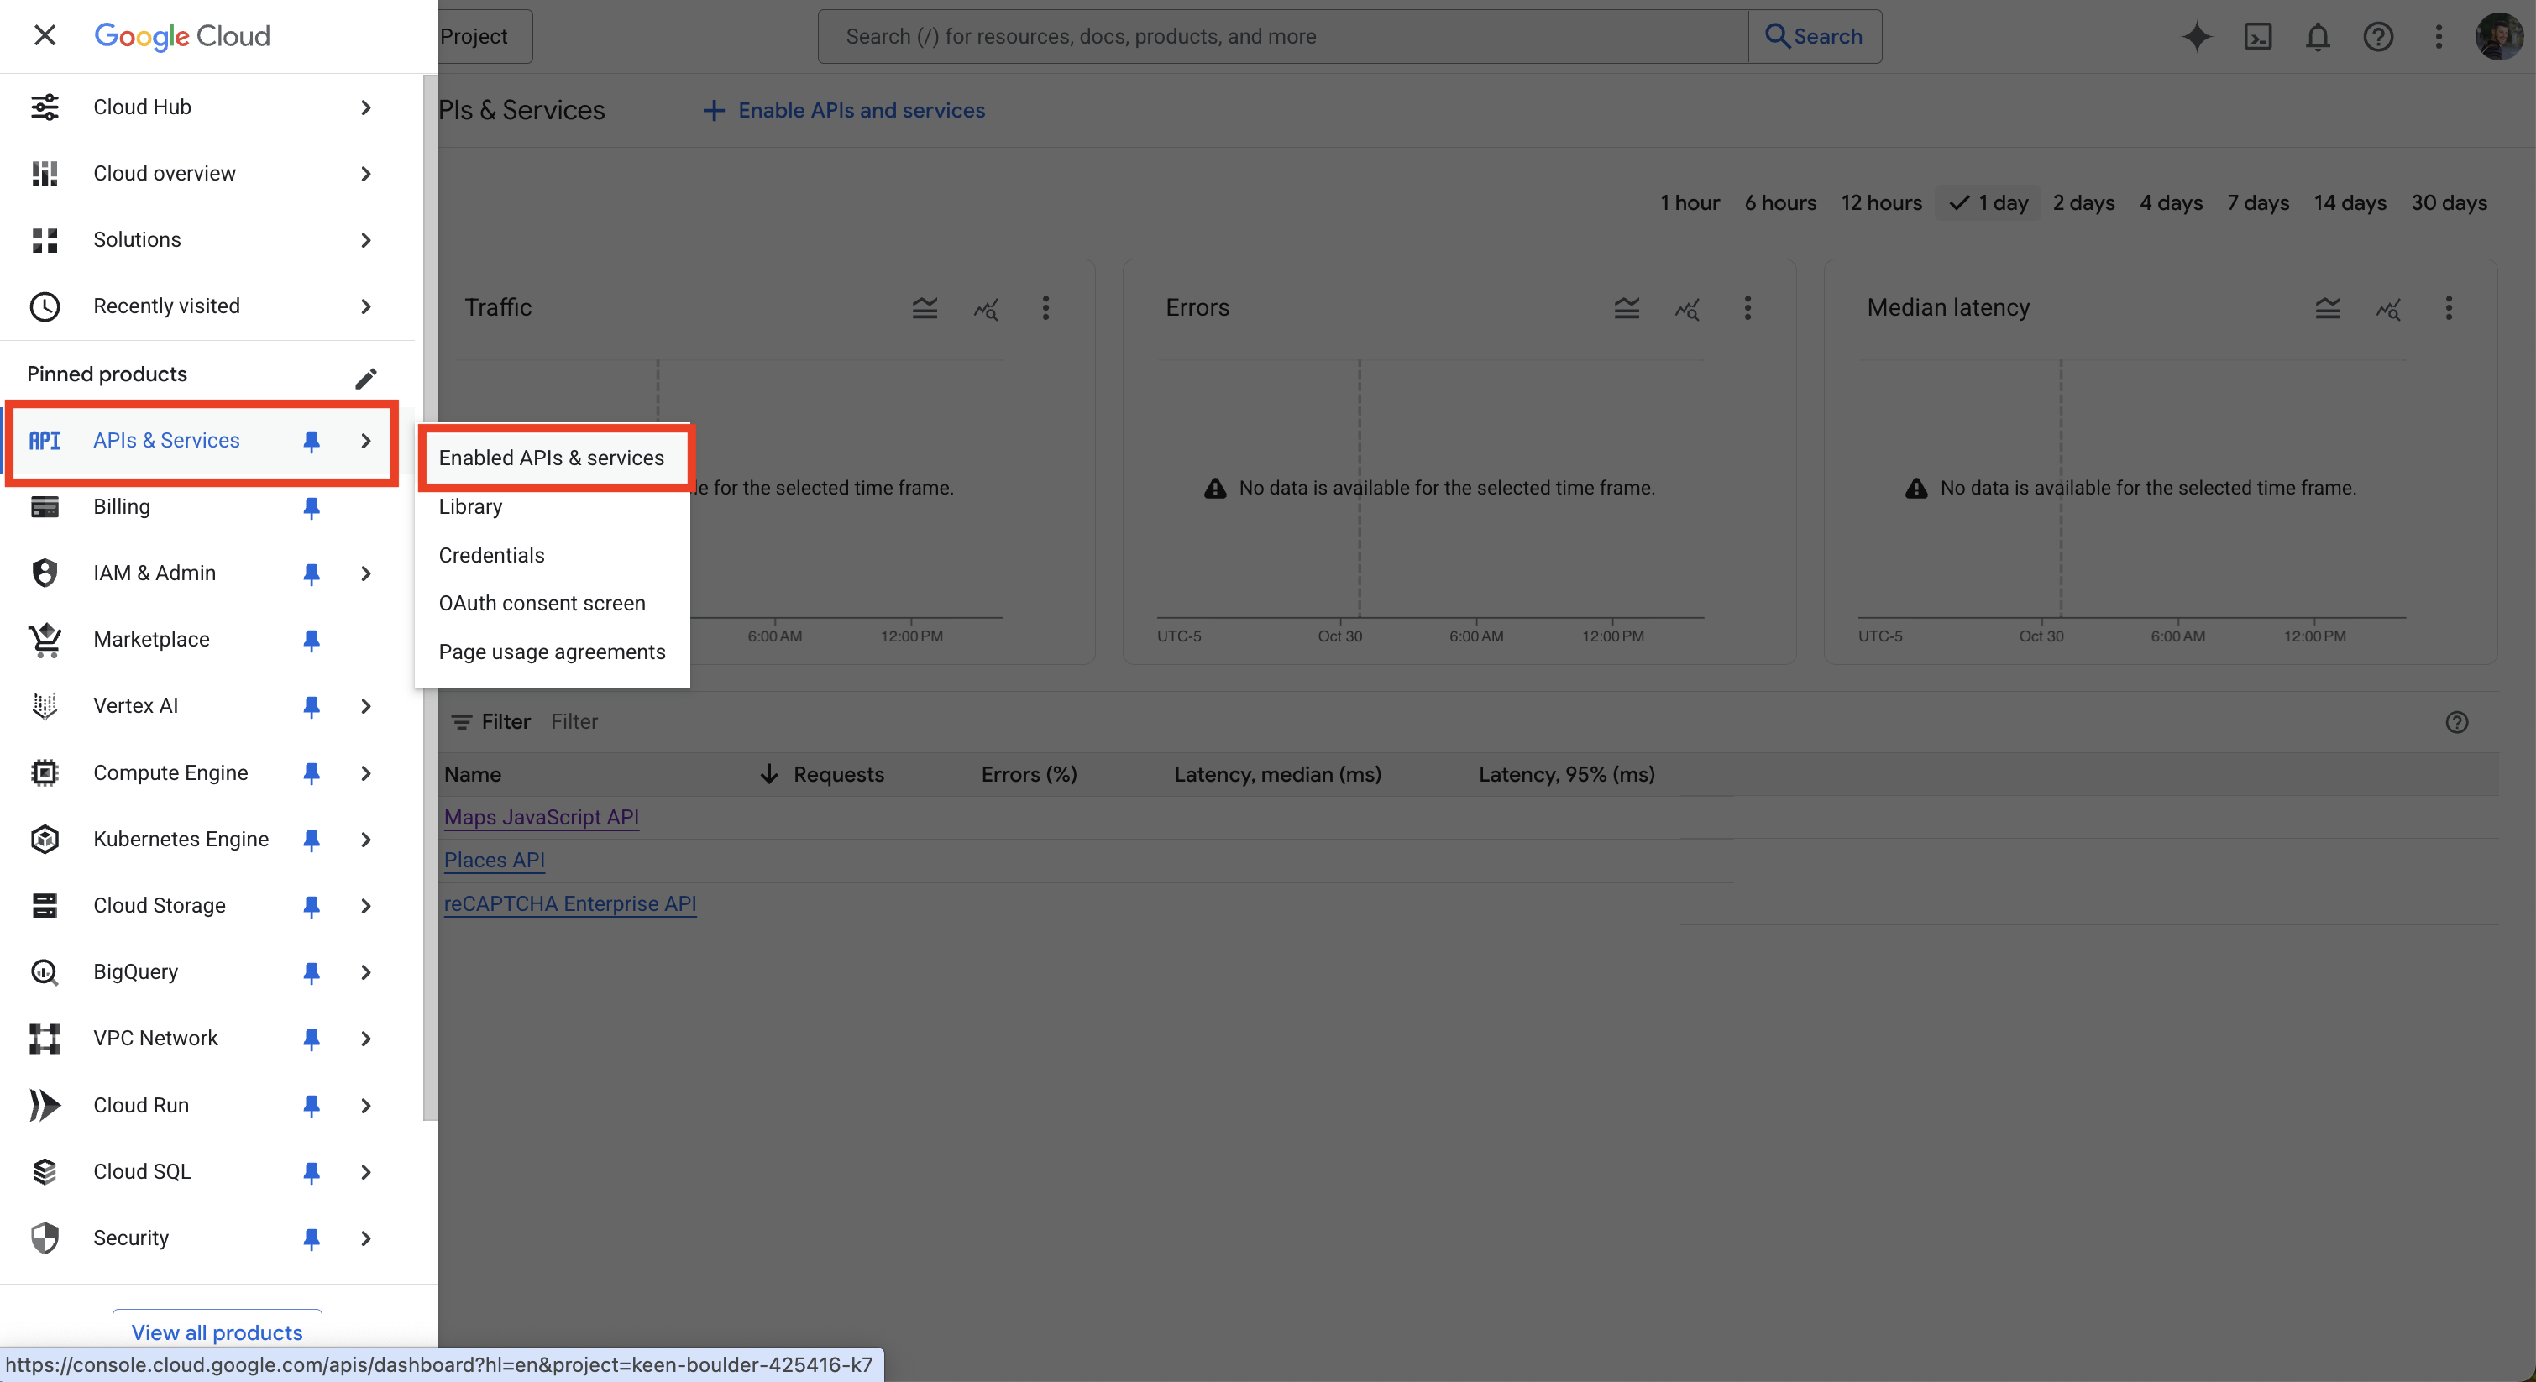Expand the Compute Engine submenu chevron
This screenshot has width=2536, height=1382.
[365, 772]
